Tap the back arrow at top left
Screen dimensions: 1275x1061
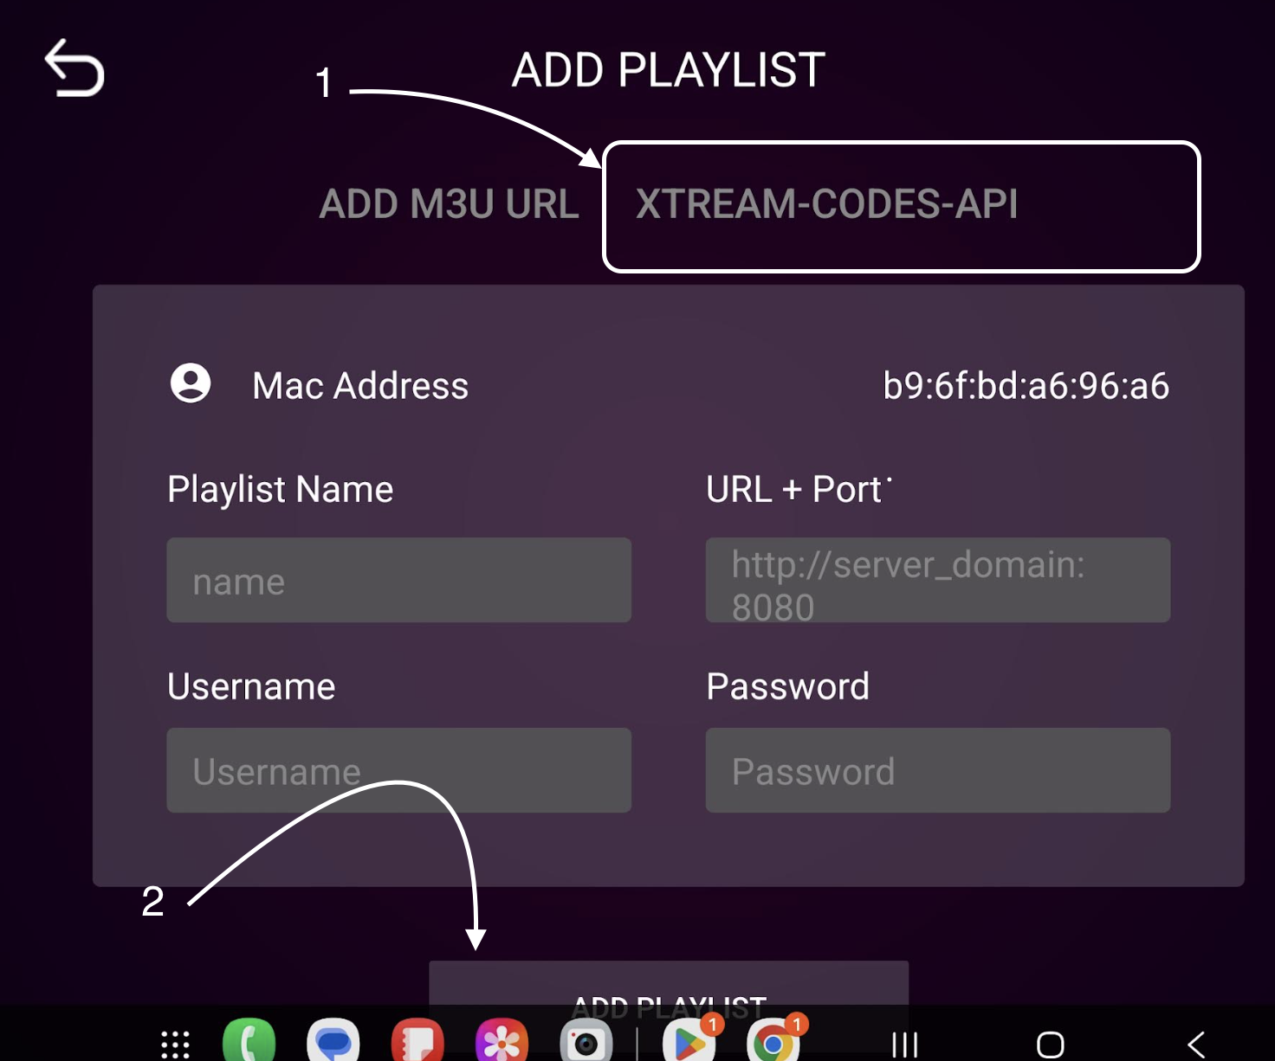pos(74,68)
